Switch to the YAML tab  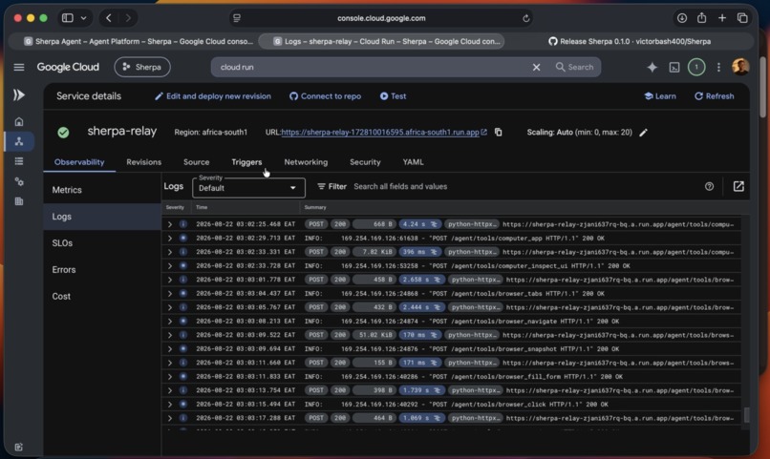point(413,162)
